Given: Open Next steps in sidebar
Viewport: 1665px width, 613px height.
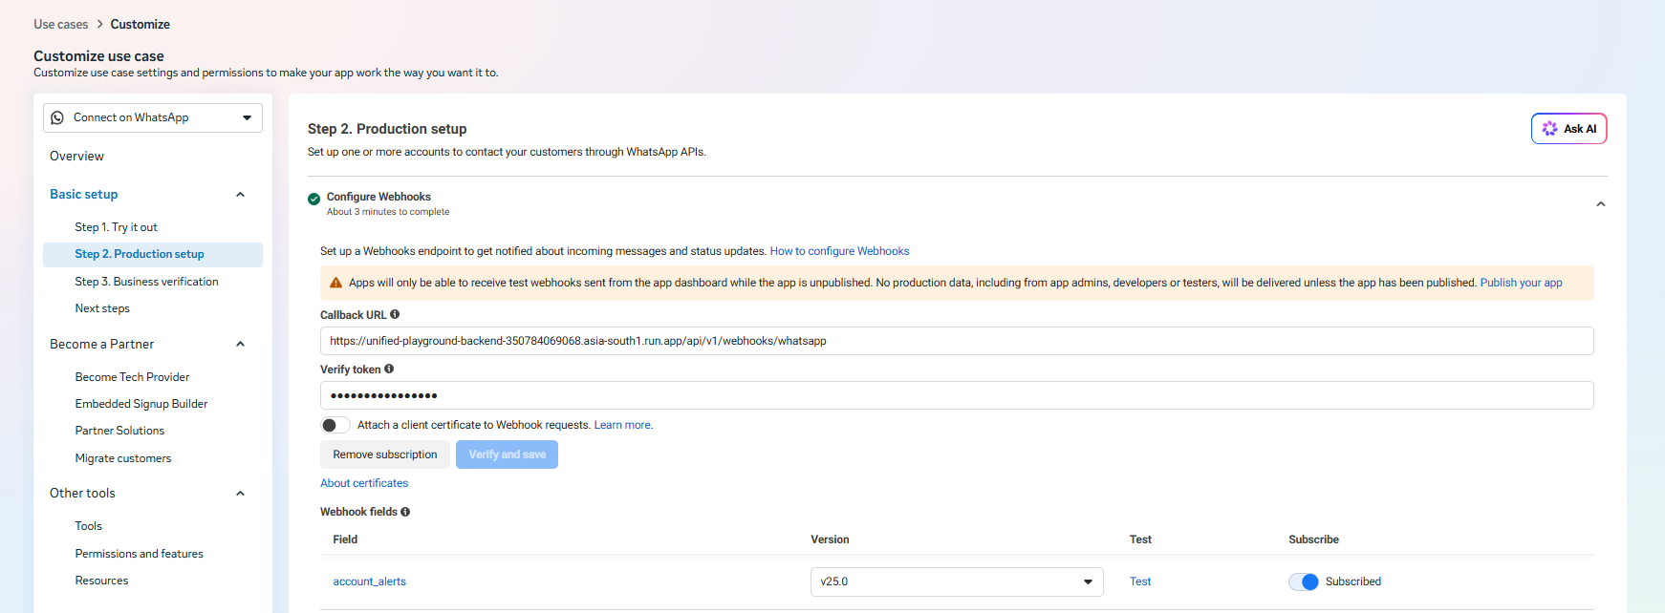Looking at the screenshot, I should tap(102, 308).
